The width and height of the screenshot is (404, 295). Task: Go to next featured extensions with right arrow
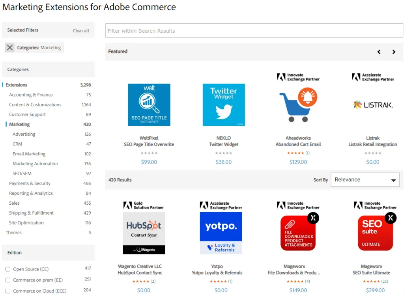click(394, 52)
